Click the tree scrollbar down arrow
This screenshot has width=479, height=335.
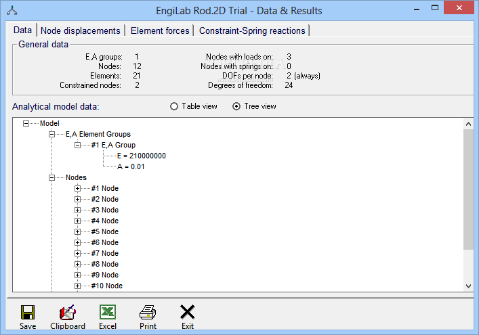[468, 286]
